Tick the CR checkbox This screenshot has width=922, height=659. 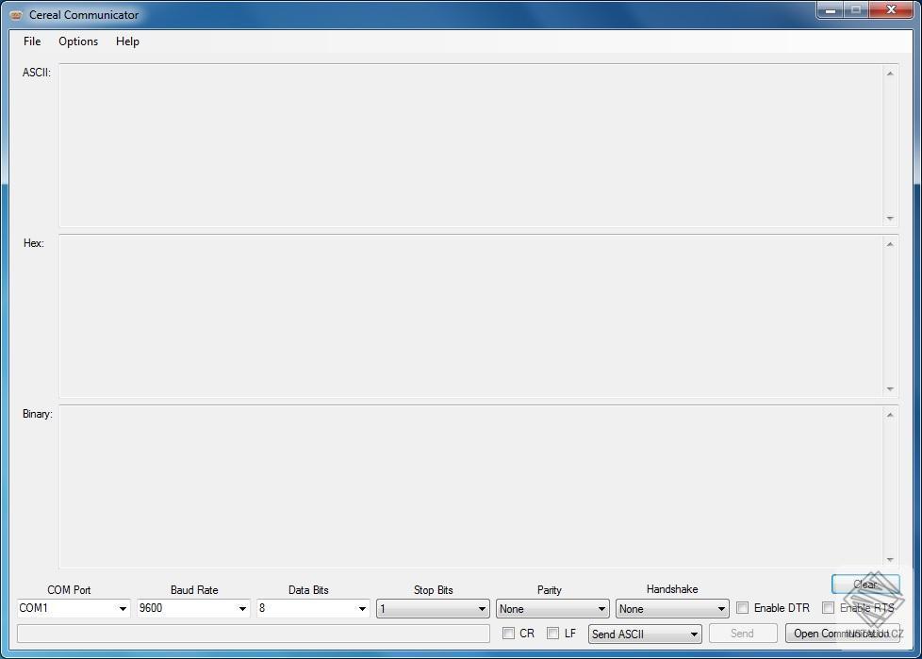(509, 634)
